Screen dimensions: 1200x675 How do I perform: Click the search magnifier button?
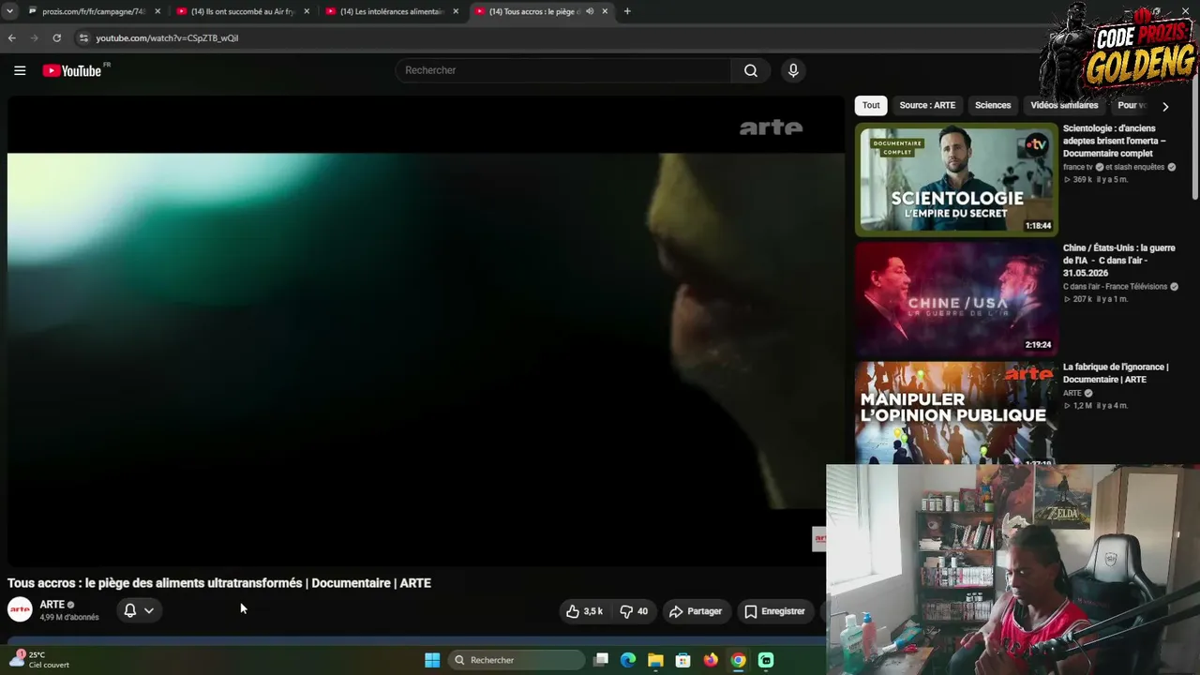click(751, 70)
